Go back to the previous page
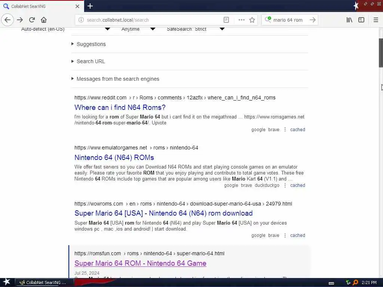The width and height of the screenshot is (383, 287). 7,20
